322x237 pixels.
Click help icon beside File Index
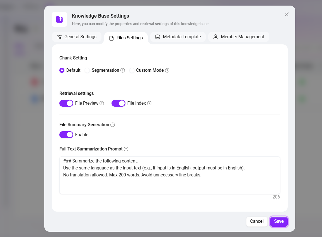[149, 103]
